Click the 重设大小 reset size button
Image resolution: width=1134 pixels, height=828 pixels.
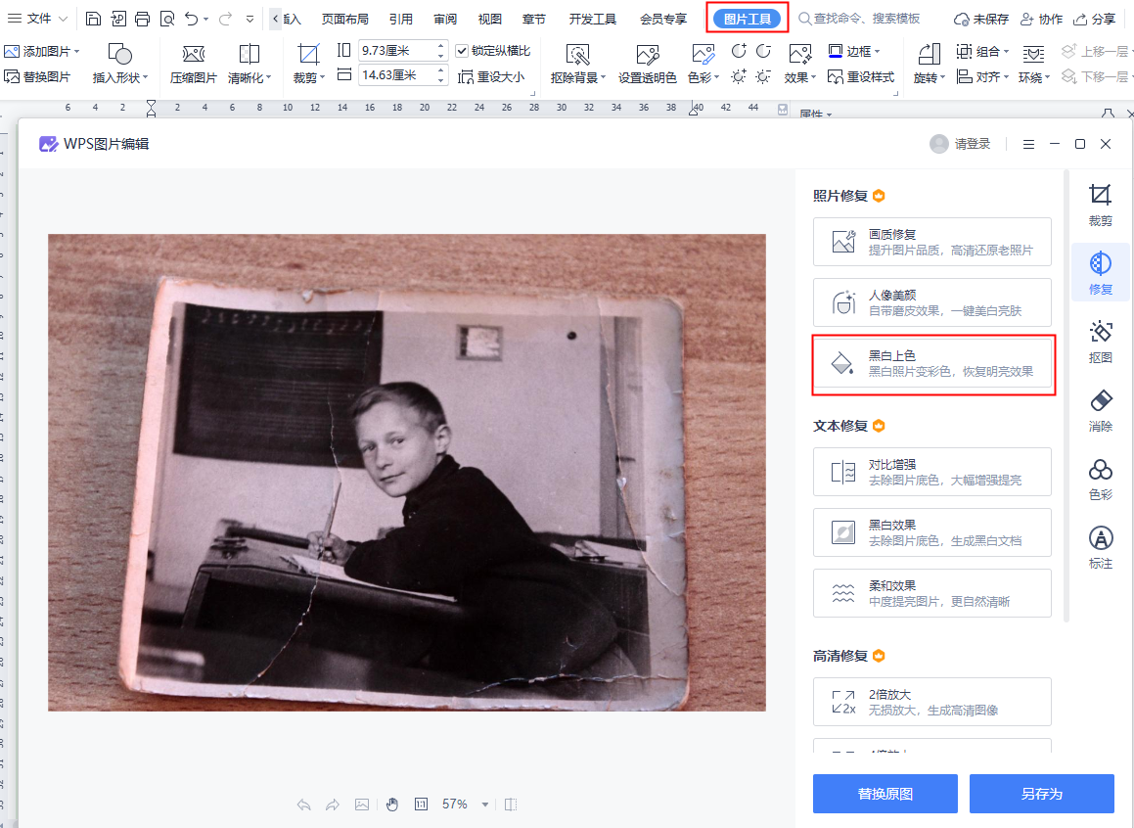[491, 76]
